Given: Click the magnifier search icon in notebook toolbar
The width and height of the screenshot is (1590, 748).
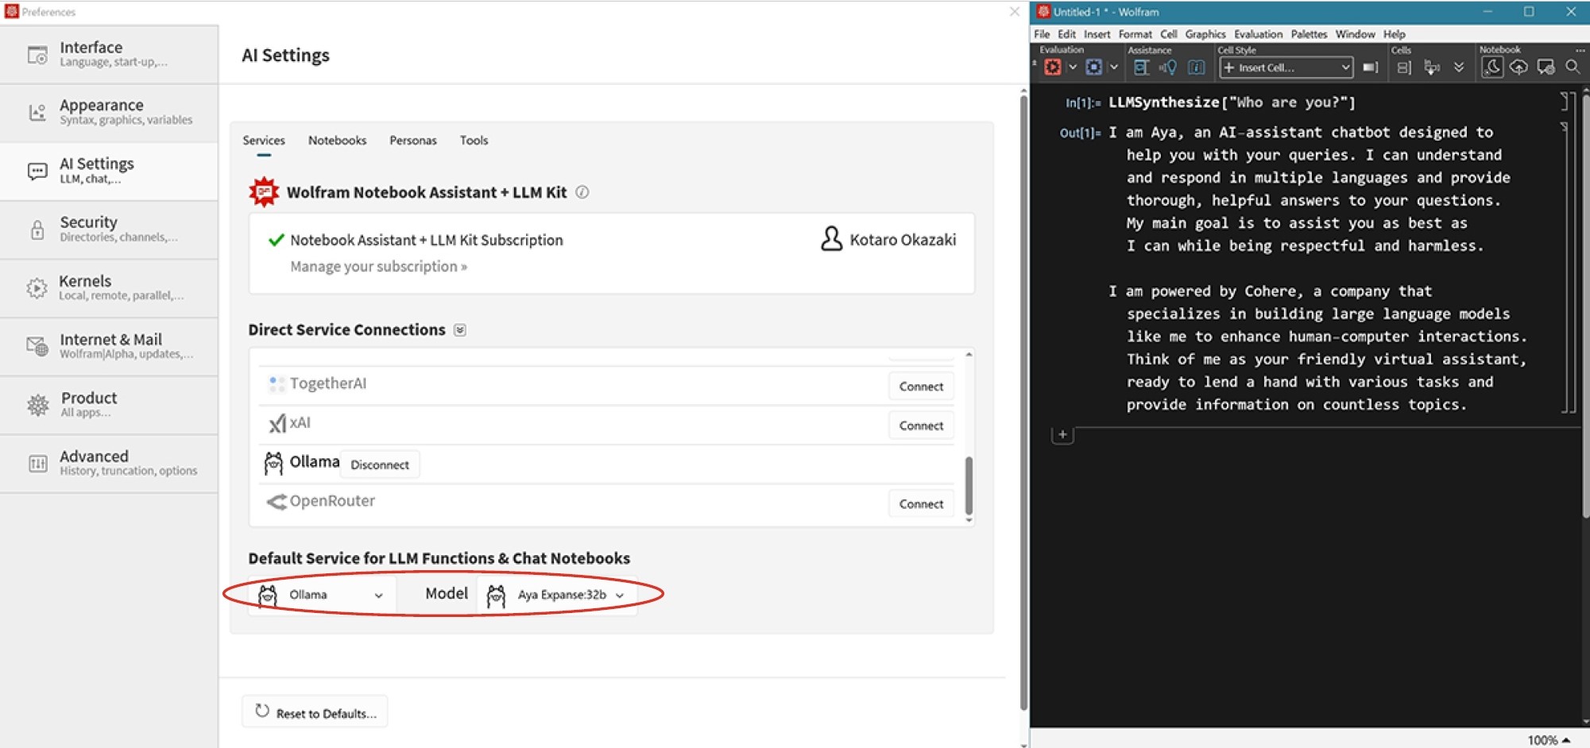Looking at the screenshot, I should point(1573,67).
